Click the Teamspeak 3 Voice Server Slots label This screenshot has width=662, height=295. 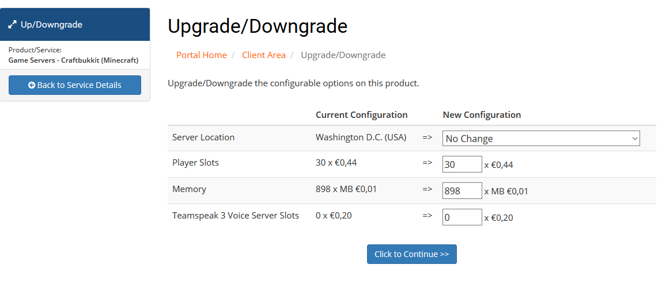pos(236,216)
